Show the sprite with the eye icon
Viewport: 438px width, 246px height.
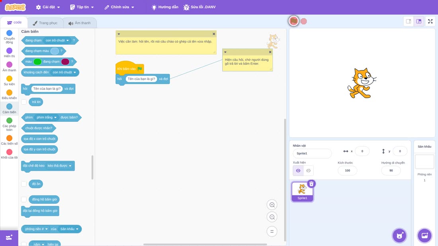(x=298, y=171)
